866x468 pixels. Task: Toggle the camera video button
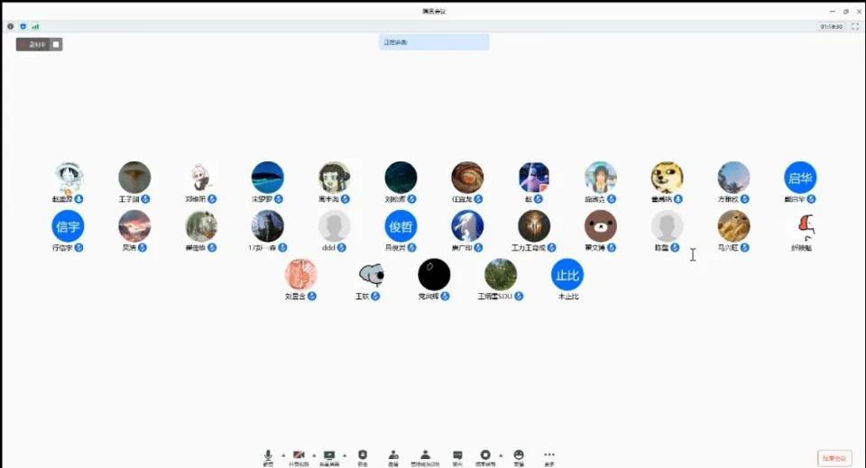[299, 456]
